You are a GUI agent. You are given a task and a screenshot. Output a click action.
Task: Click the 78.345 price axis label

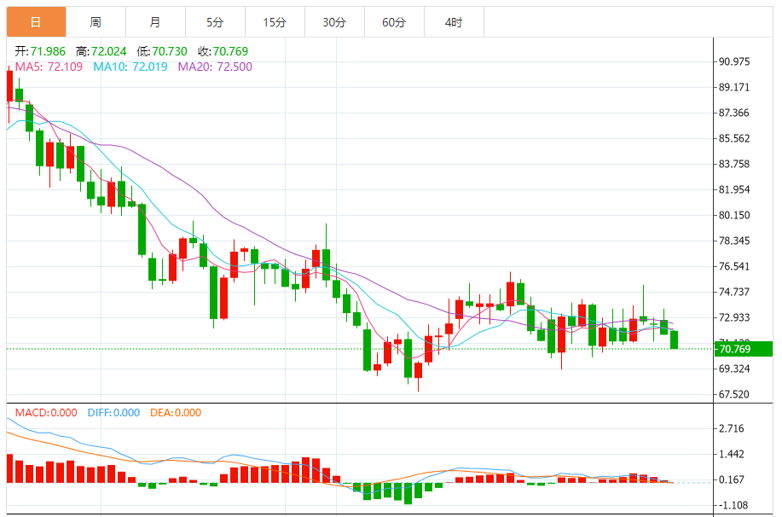(734, 241)
